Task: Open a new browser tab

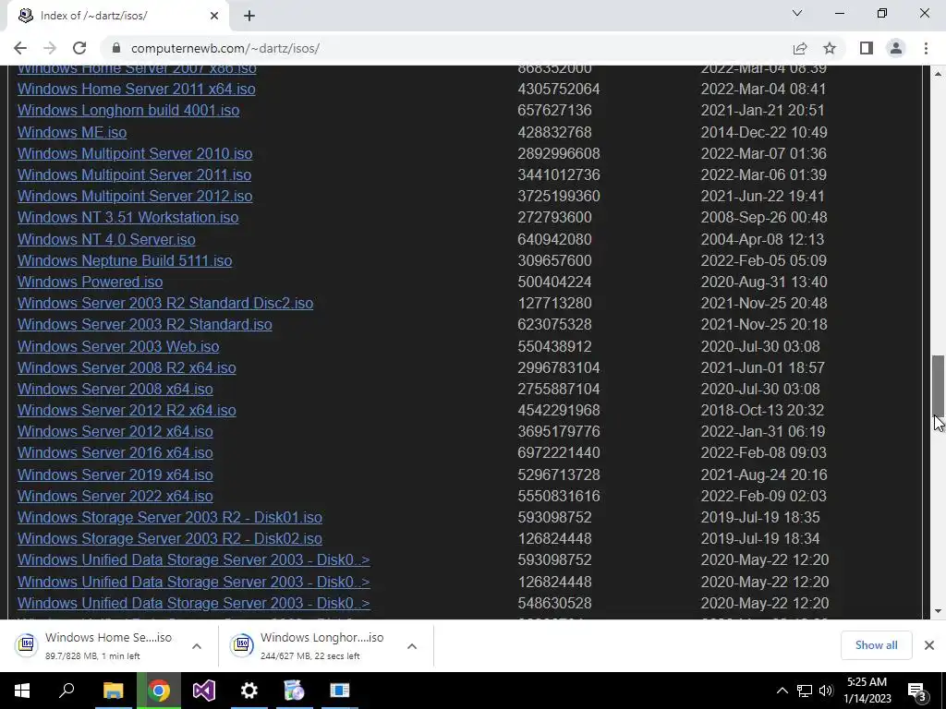Action: [x=249, y=16]
